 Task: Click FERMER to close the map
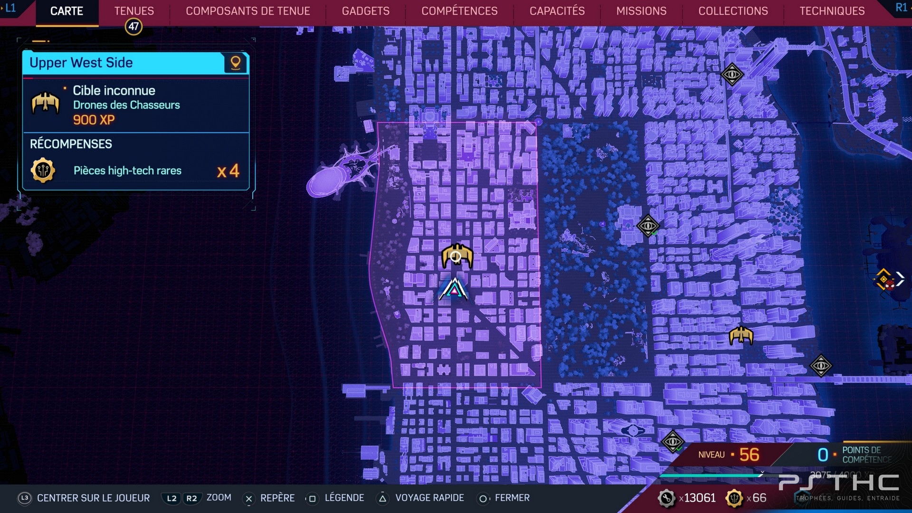click(x=512, y=498)
